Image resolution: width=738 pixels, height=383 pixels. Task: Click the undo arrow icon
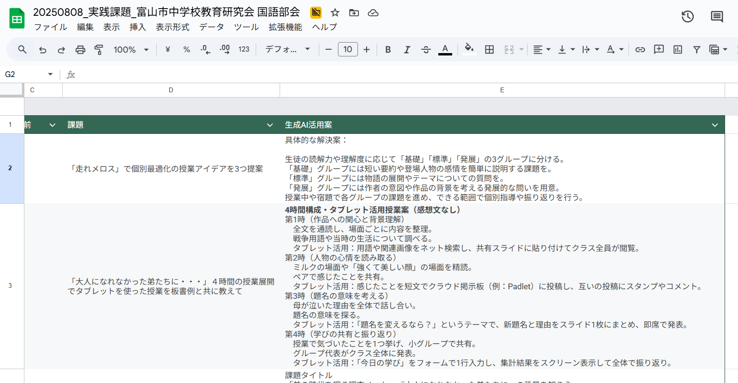click(x=43, y=50)
